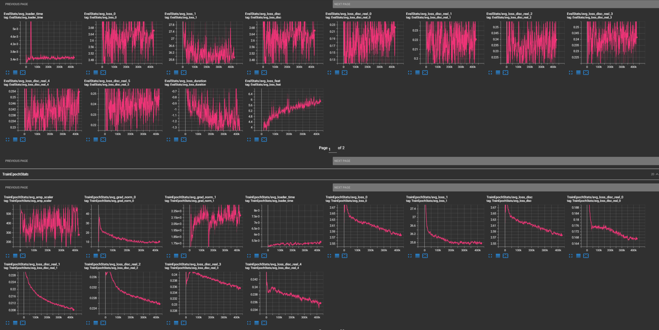This screenshot has width=659, height=330.
Task: Go to NEXT PAGE in TrainEpochStats section
Action: point(496,187)
